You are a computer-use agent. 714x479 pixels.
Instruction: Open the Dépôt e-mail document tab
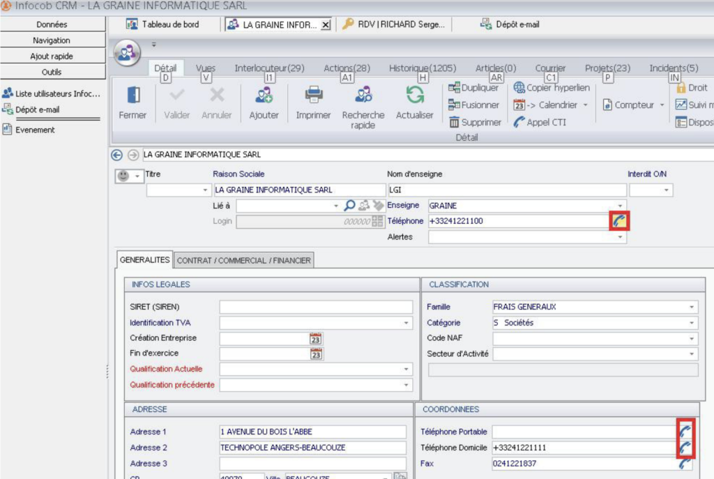pos(510,24)
